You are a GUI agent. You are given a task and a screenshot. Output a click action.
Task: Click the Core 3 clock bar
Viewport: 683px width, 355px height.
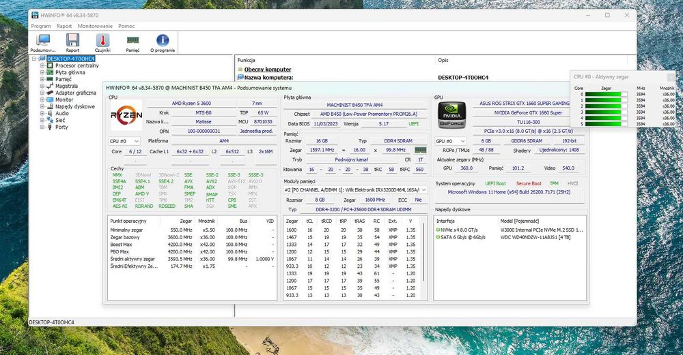tap(607, 112)
